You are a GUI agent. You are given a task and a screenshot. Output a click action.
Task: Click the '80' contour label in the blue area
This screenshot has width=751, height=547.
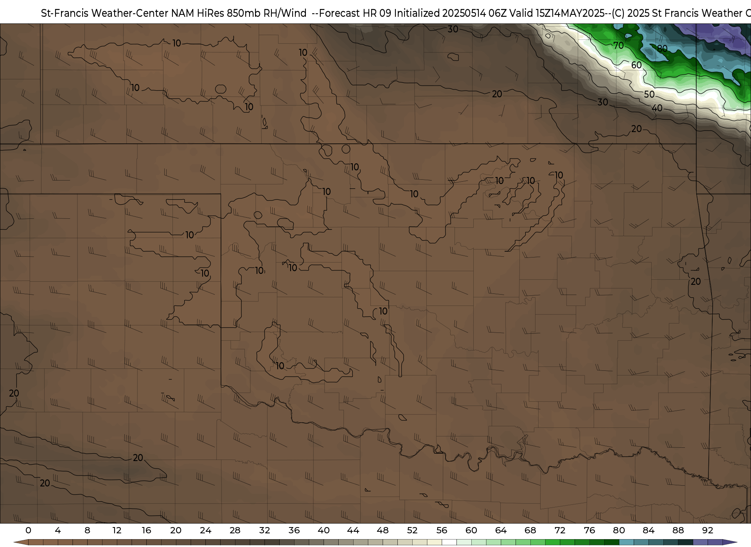click(662, 49)
